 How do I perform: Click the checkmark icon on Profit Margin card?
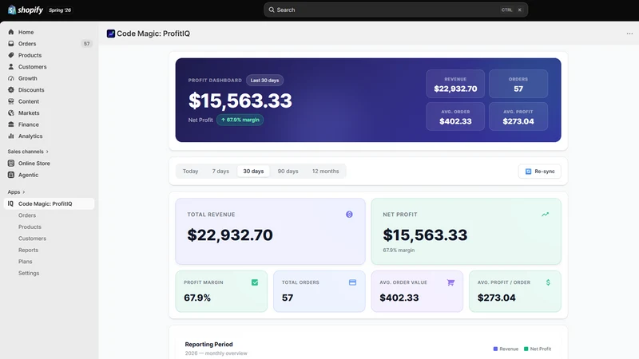pos(255,282)
